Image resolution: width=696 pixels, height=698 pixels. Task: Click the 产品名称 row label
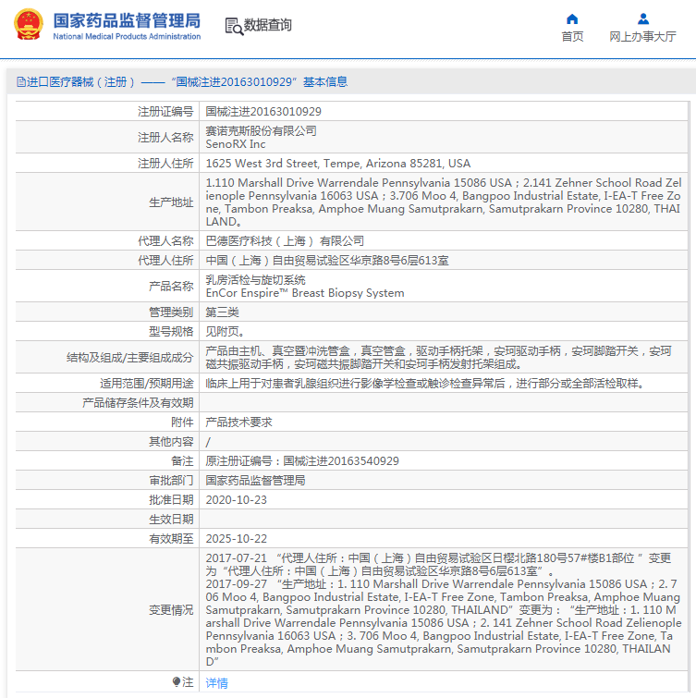tap(171, 287)
